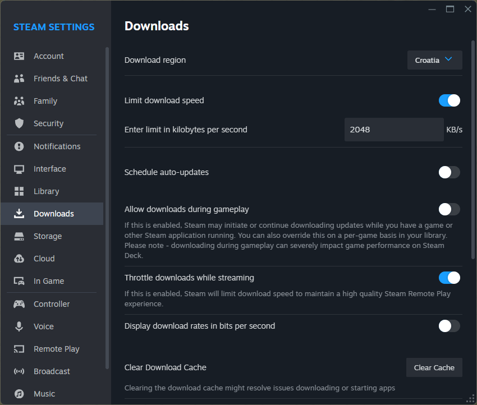The height and width of the screenshot is (405, 477).
Task: Maximize the Steam Settings window
Action: tap(450, 9)
